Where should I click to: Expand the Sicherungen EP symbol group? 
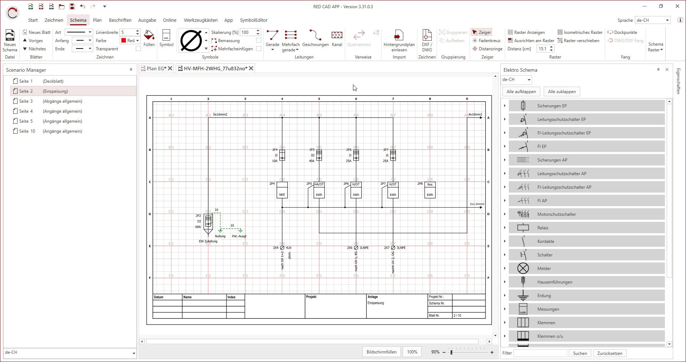pyautogui.click(x=504, y=106)
